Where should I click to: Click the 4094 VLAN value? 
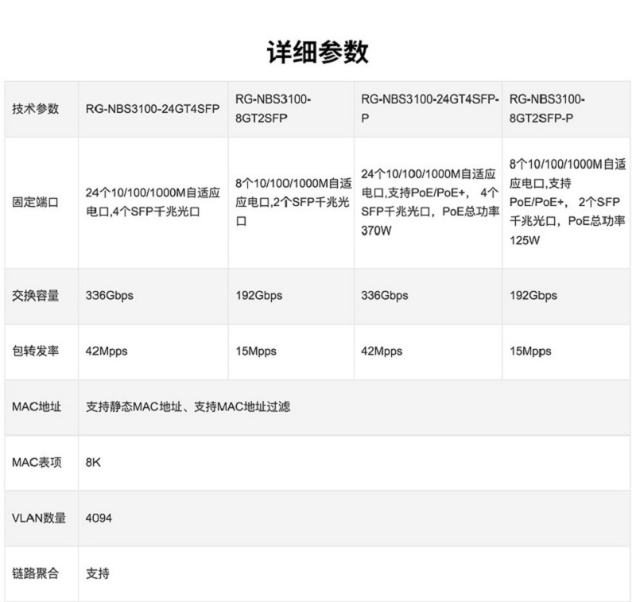coord(99,518)
